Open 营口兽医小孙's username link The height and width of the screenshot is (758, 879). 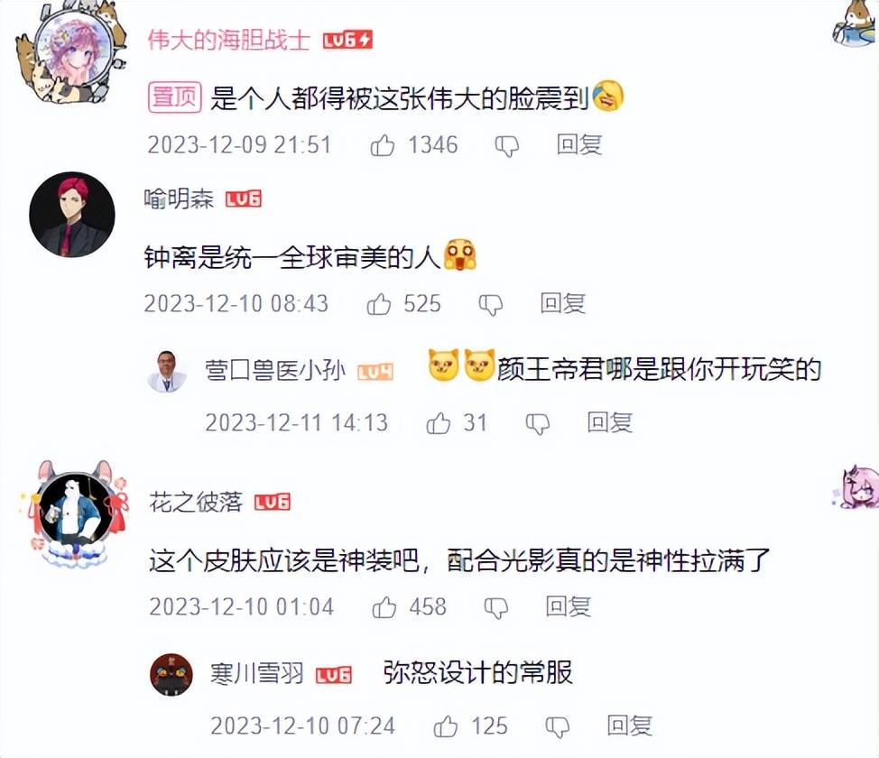(275, 371)
